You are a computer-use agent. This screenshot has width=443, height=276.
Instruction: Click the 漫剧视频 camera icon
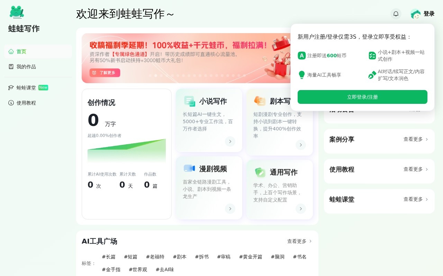tap(190, 168)
